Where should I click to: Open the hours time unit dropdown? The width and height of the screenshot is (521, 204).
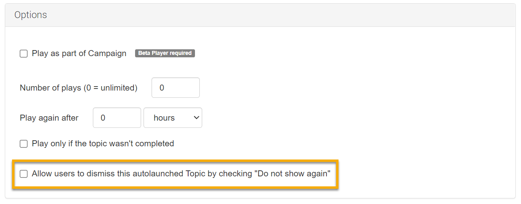point(172,118)
